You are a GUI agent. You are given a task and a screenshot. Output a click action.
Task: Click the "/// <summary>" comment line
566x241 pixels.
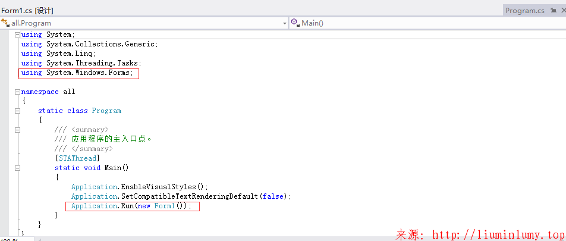81,130
